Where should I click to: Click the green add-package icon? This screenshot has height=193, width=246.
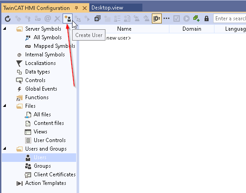(x=196, y=18)
